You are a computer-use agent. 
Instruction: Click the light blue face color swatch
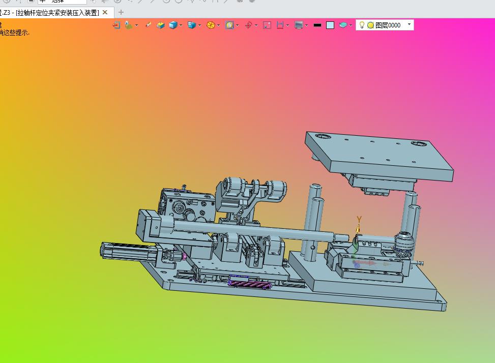pyautogui.click(x=330, y=25)
